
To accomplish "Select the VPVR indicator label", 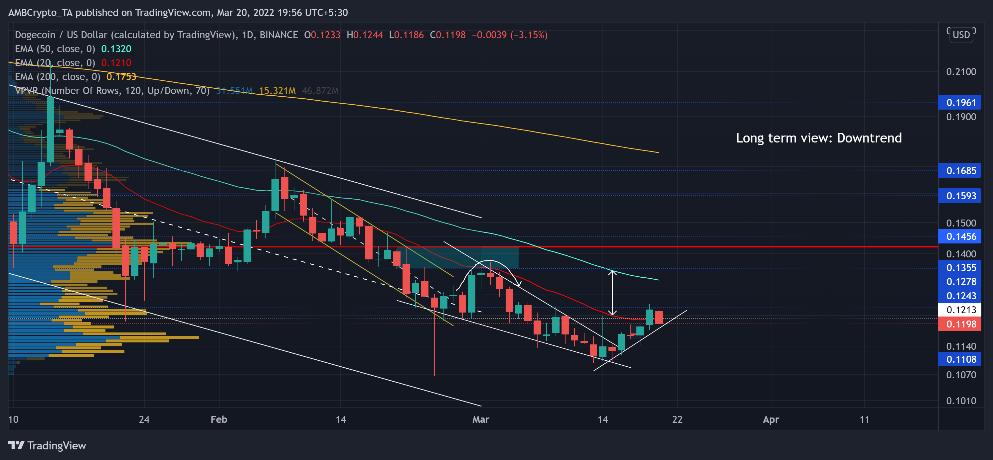I will [x=112, y=90].
